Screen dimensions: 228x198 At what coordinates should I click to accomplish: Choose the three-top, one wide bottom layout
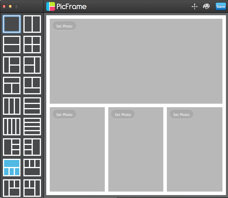coord(32,168)
